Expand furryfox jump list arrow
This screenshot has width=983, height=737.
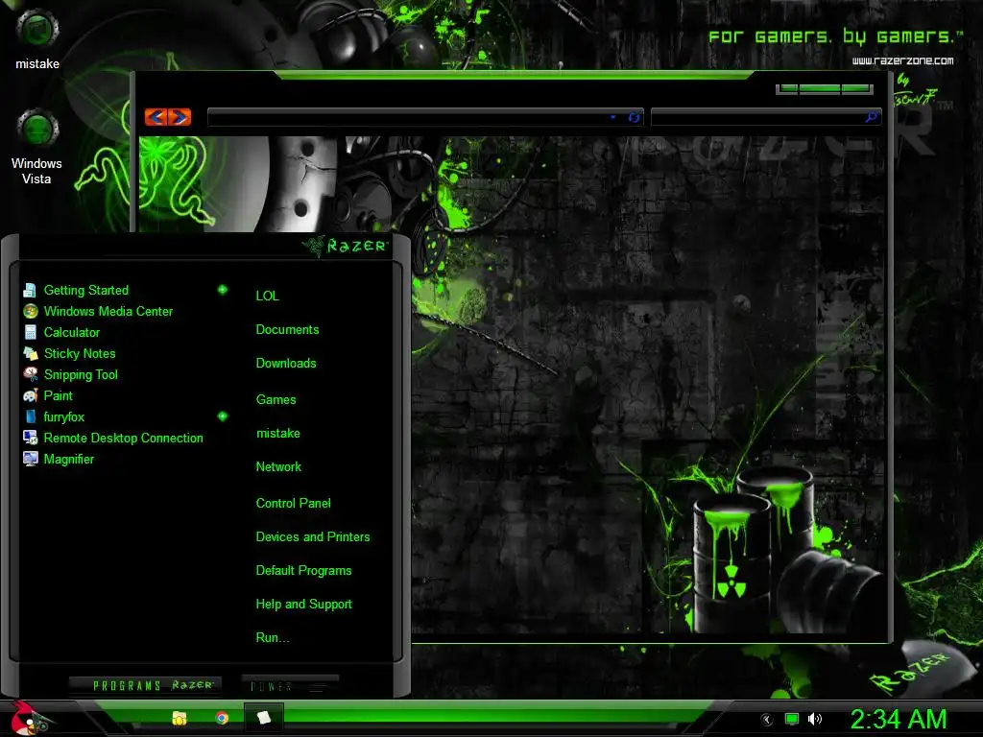point(223,416)
